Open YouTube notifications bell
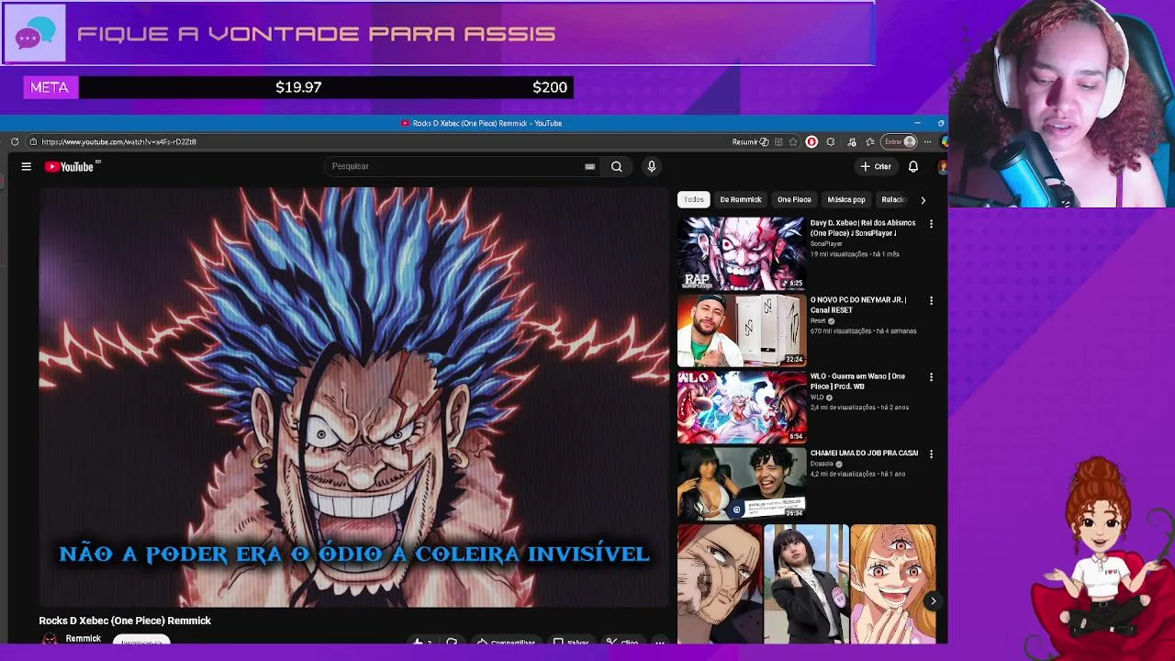 [x=913, y=166]
